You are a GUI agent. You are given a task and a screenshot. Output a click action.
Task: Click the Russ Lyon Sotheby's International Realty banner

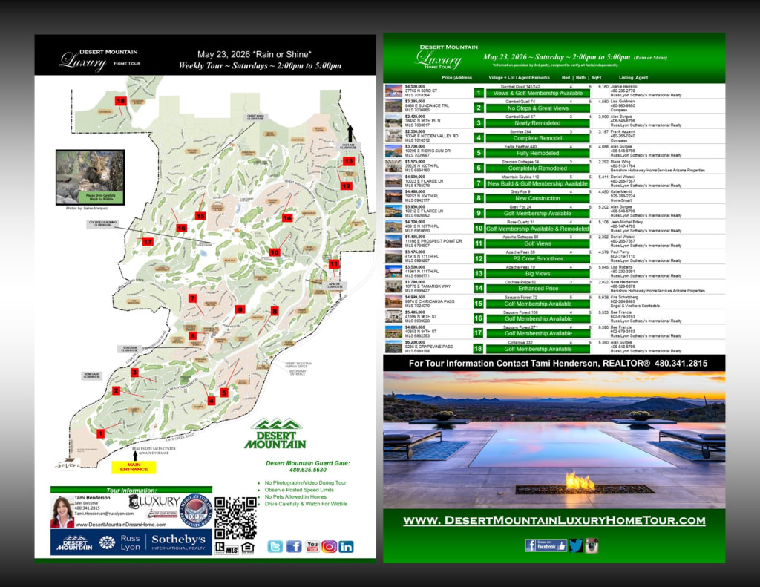tap(131, 542)
